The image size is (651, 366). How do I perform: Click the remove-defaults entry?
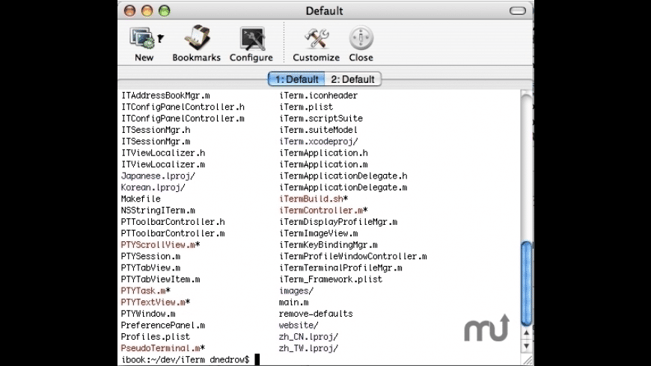316,314
